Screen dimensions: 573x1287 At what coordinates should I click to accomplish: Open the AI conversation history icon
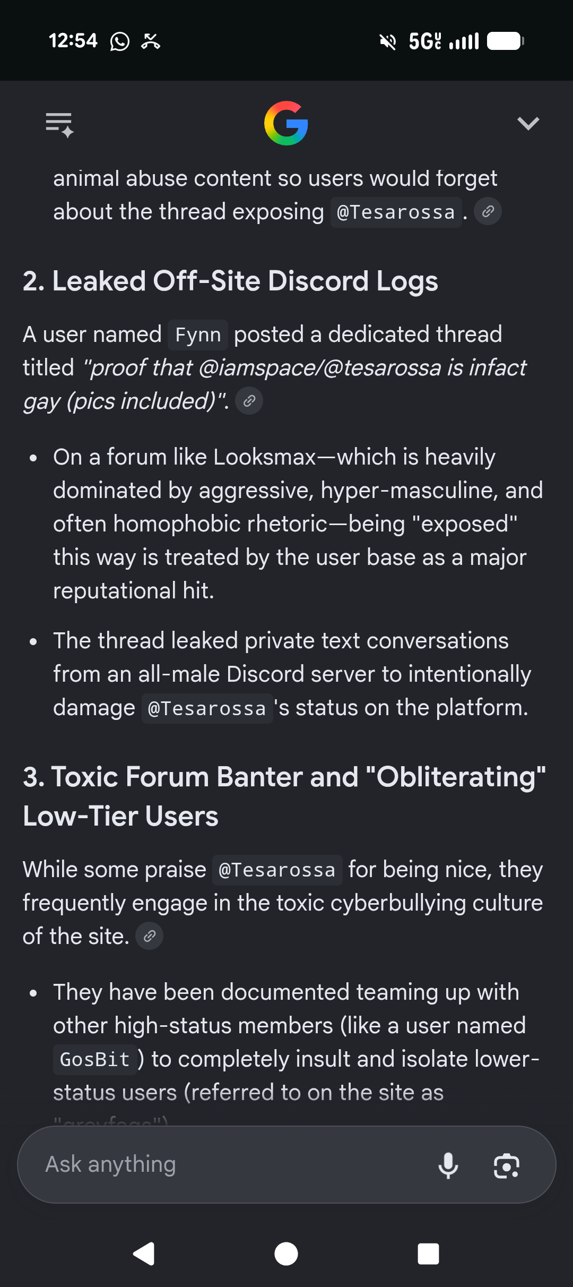pyautogui.click(x=59, y=124)
